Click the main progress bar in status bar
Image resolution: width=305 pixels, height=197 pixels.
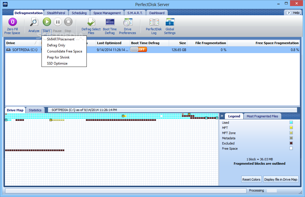[x=126, y=191]
